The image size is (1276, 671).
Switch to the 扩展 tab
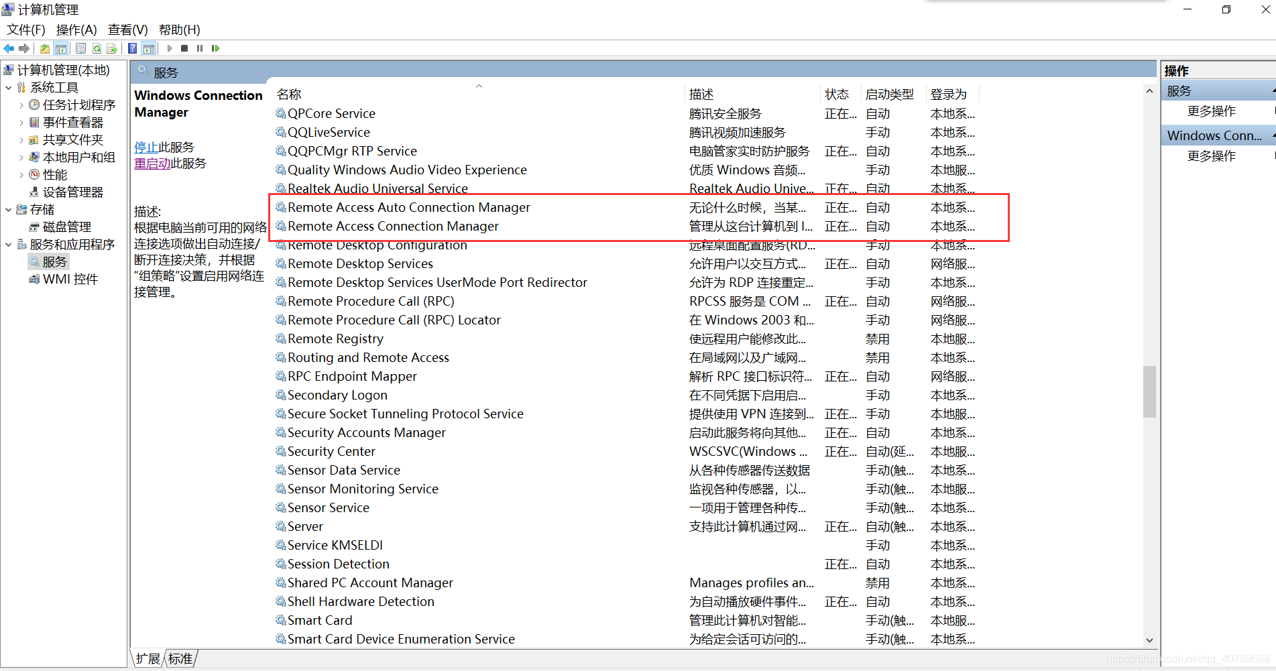coord(148,658)
